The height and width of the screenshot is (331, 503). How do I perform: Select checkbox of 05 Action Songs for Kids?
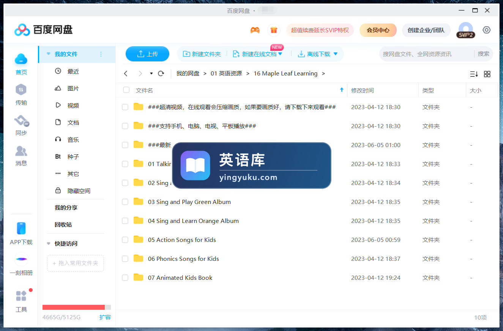click(125, 240)
